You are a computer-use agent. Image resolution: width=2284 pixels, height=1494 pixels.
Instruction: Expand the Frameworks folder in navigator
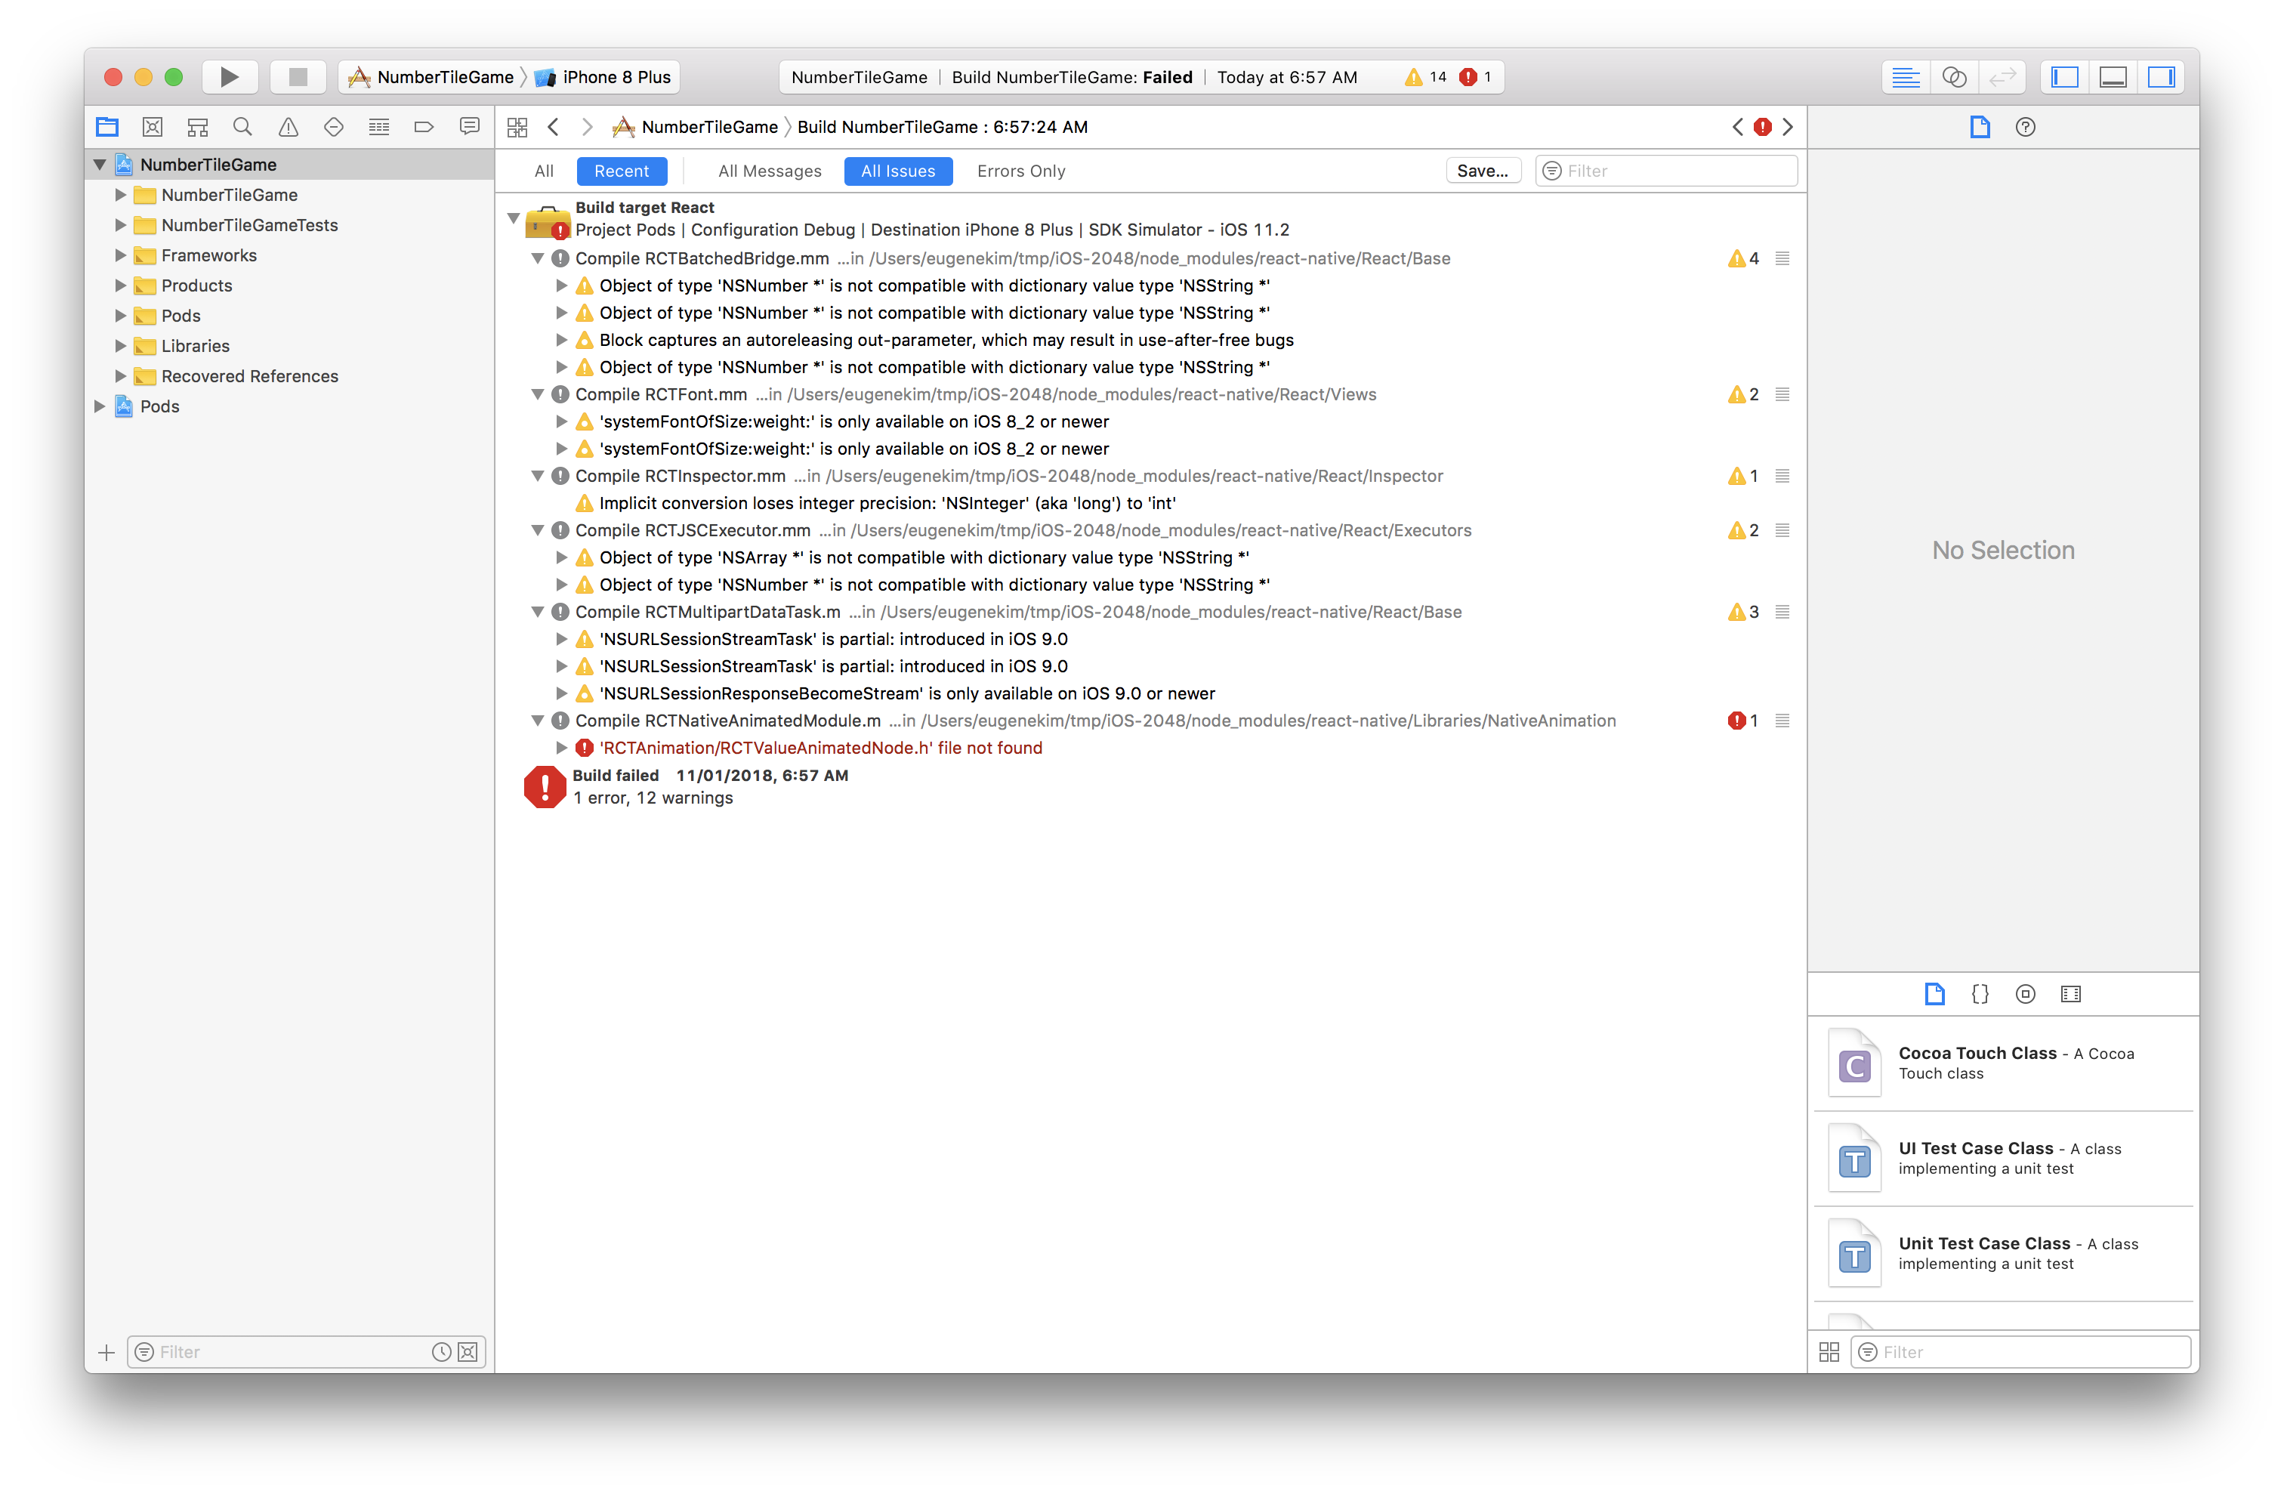[x=121, y=255]
